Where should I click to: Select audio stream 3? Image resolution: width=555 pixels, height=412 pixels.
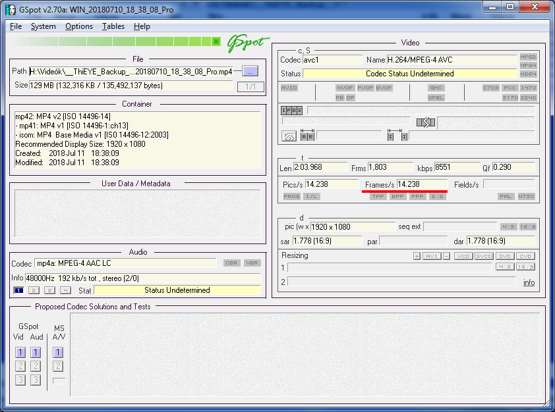pos(49,290)
